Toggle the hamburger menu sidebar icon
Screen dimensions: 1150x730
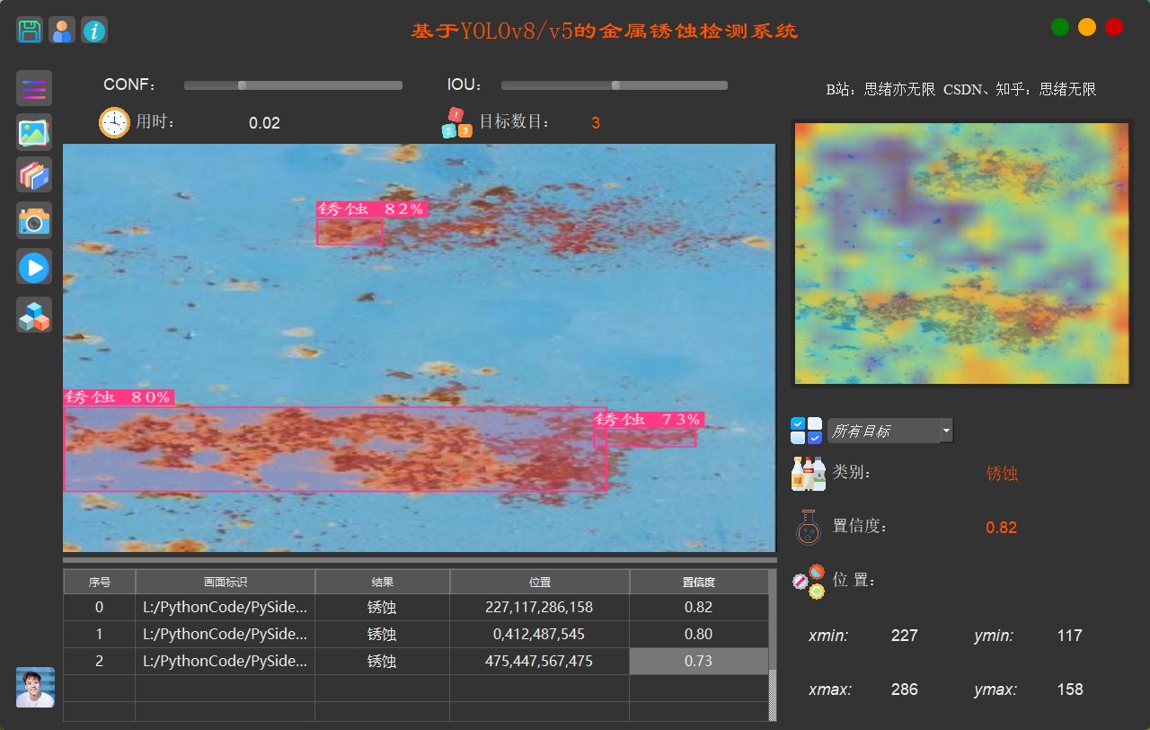[x=34, y=88]
